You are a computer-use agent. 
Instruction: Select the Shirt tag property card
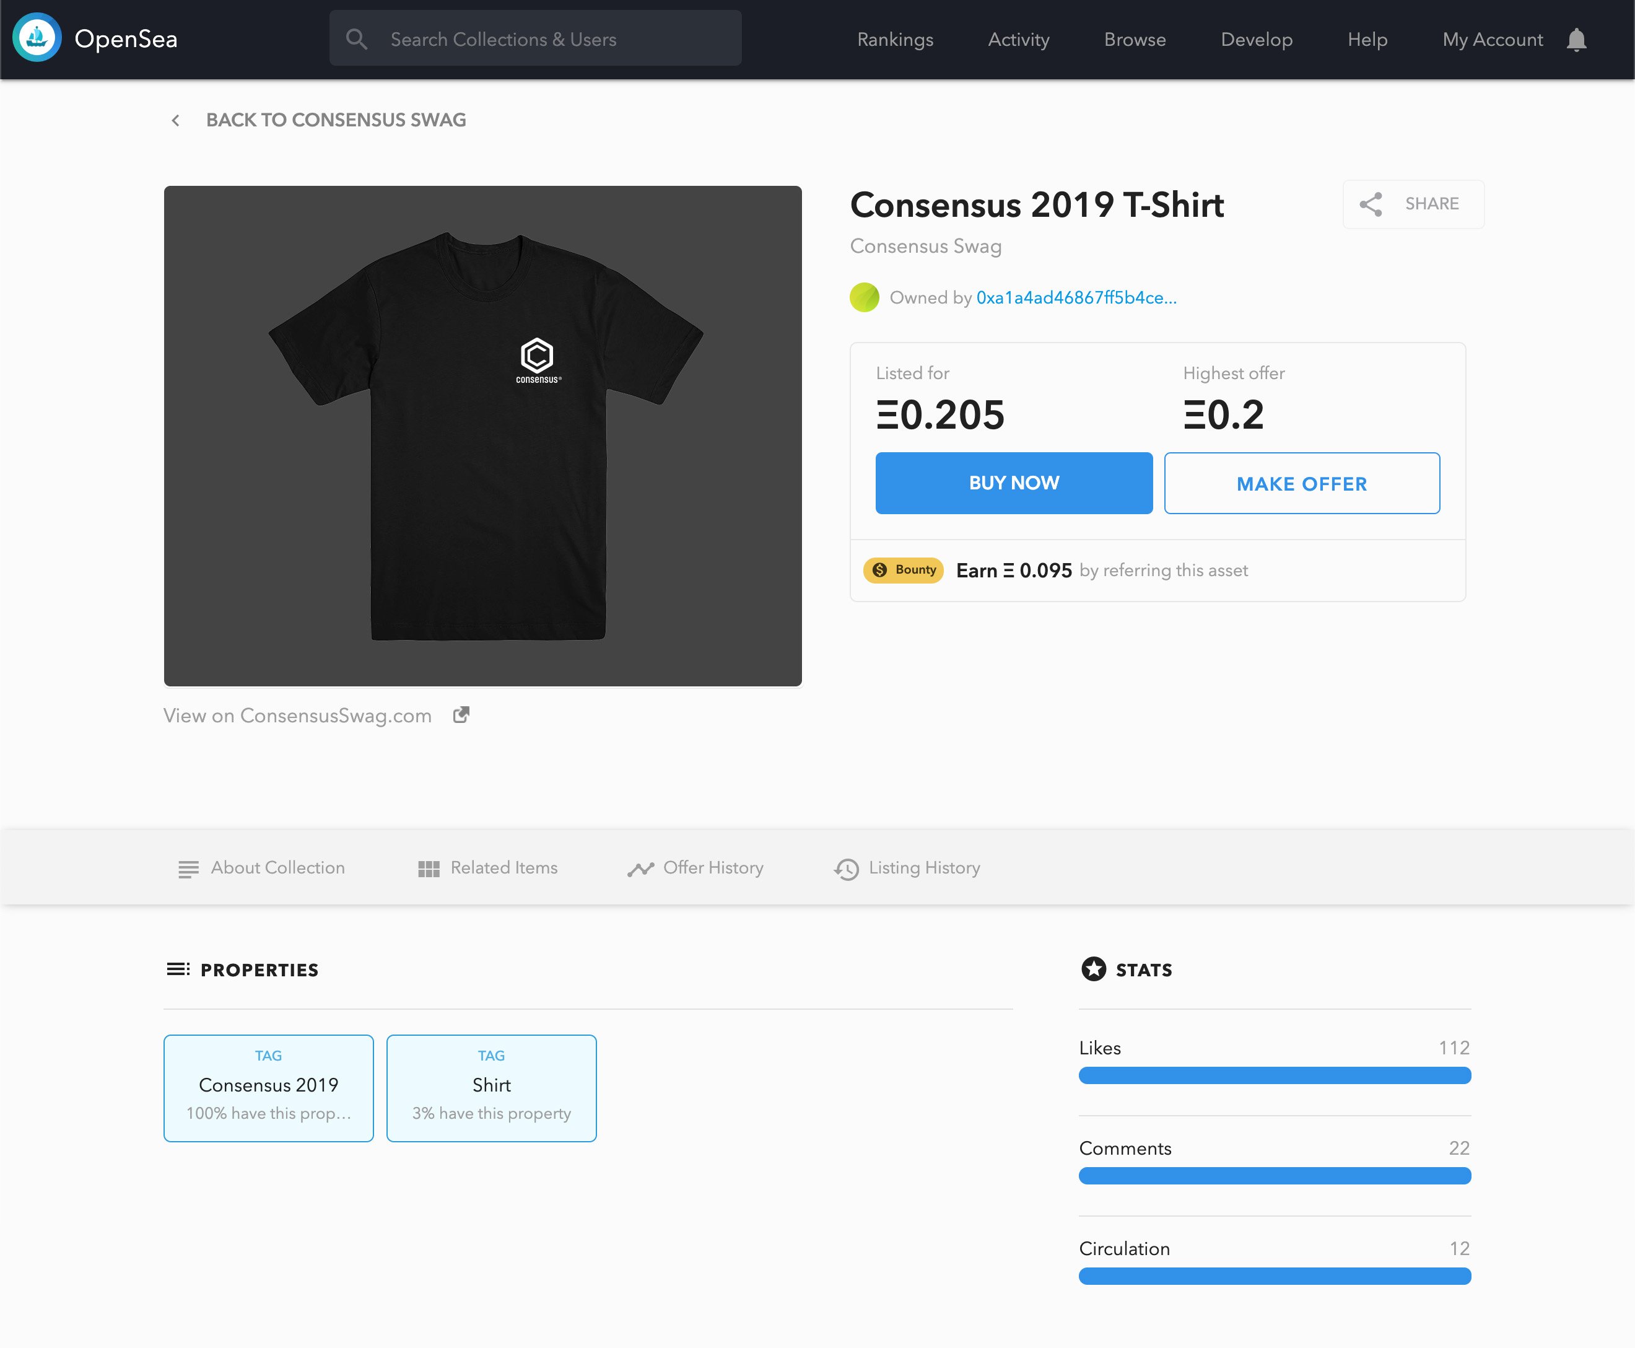pyautogui.click(x=492, y=1088)
